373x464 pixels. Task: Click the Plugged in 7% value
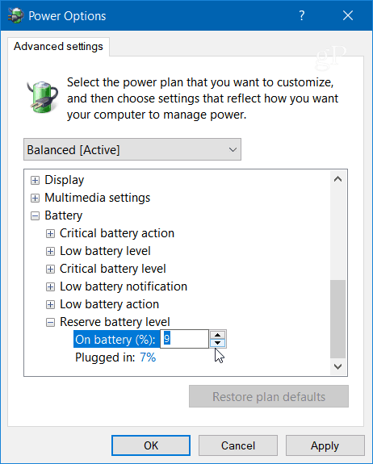point(148,357)
